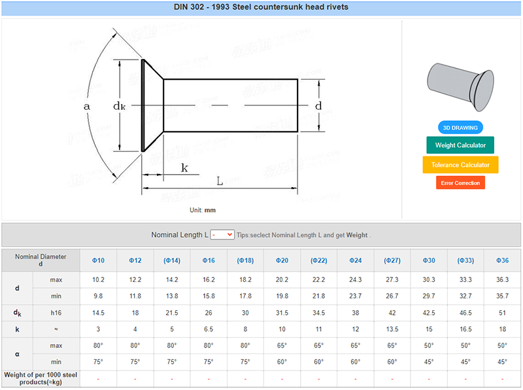Expand the Nominal Length L dropdown

[x=222, y=235]
